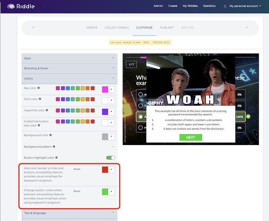Click the info icon next to Font color
Viewport: 269px width, 221px height.
coord(40,99)
